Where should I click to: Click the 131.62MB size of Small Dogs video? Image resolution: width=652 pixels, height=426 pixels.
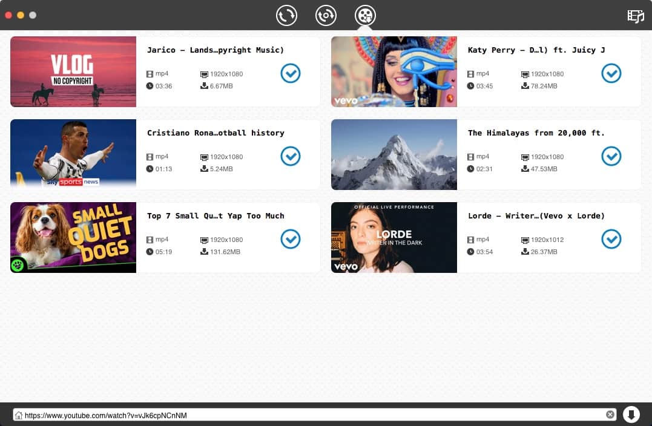pyautogui.click(x=225, y=252)
